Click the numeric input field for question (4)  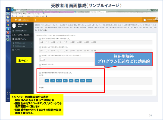click(44, 68)
